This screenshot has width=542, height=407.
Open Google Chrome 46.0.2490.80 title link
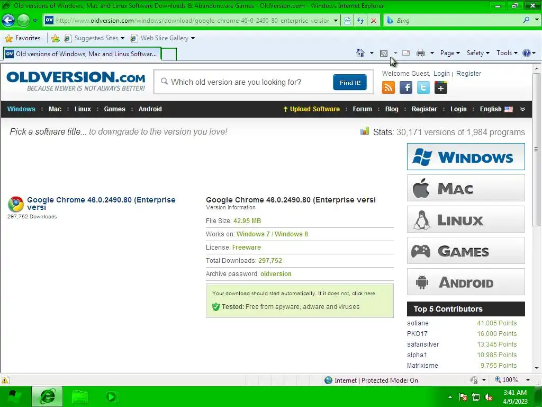[x=101, y=203]
